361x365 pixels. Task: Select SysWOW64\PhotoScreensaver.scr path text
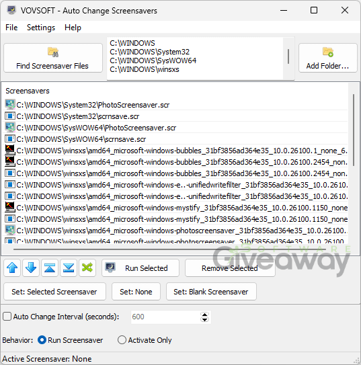coord(96,128)
